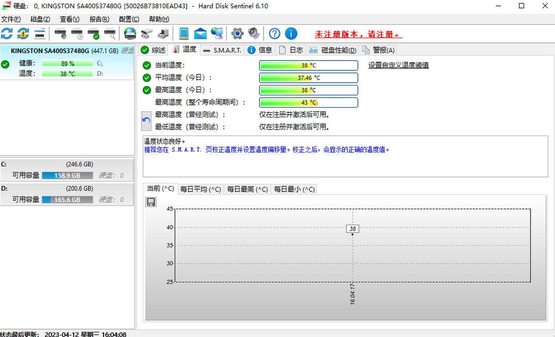The image size is (555, 337).
Task: Click the green check icon beside 当前温度
Action: 147,65
